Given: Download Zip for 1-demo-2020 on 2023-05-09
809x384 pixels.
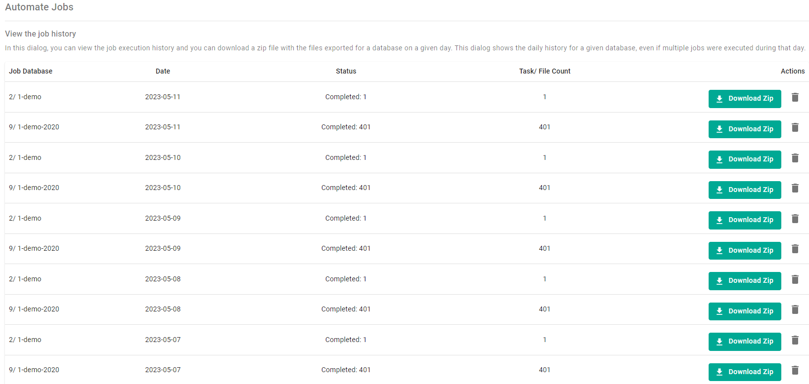Looking at the screenshot, I should click(744, 251).
